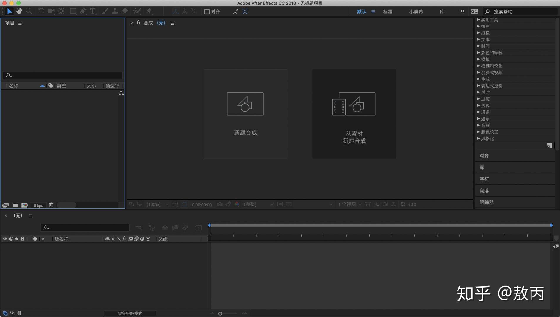Select the Rotation tool
This screenshot has height=317, width=560.
[41, 11]
